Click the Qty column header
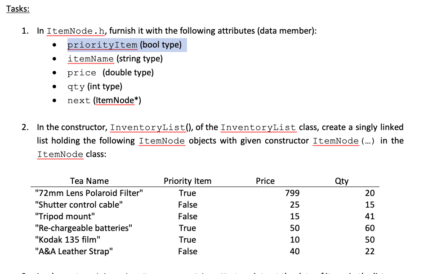Viewport: 441px width, 274px height. [342, 181]
